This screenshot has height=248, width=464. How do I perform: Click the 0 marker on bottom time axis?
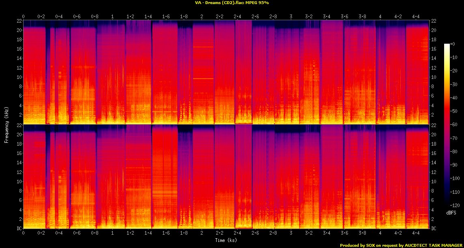pyautogui.click(x=23, y=233)
